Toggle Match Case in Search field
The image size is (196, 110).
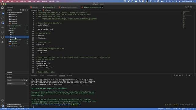pyautogui.click(x=22, y=80)
